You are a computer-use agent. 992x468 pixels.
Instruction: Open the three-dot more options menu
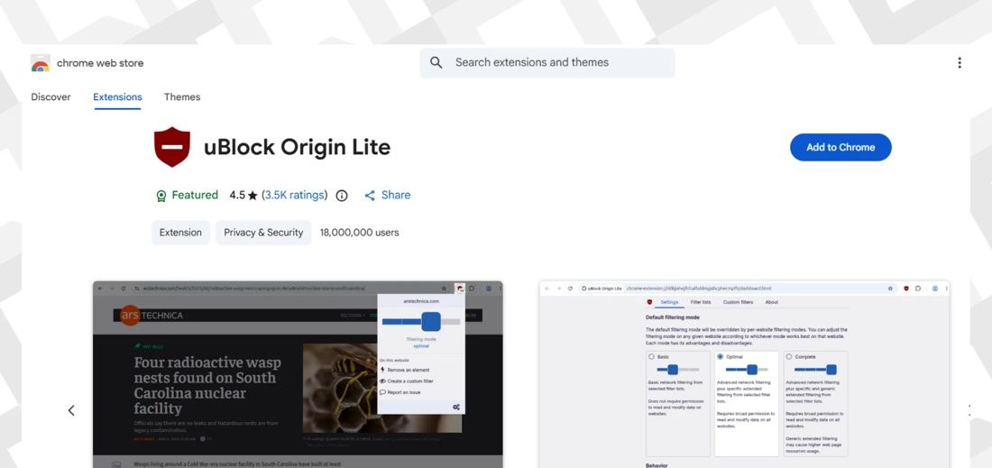pyautogui.click(x=960, y=62)
